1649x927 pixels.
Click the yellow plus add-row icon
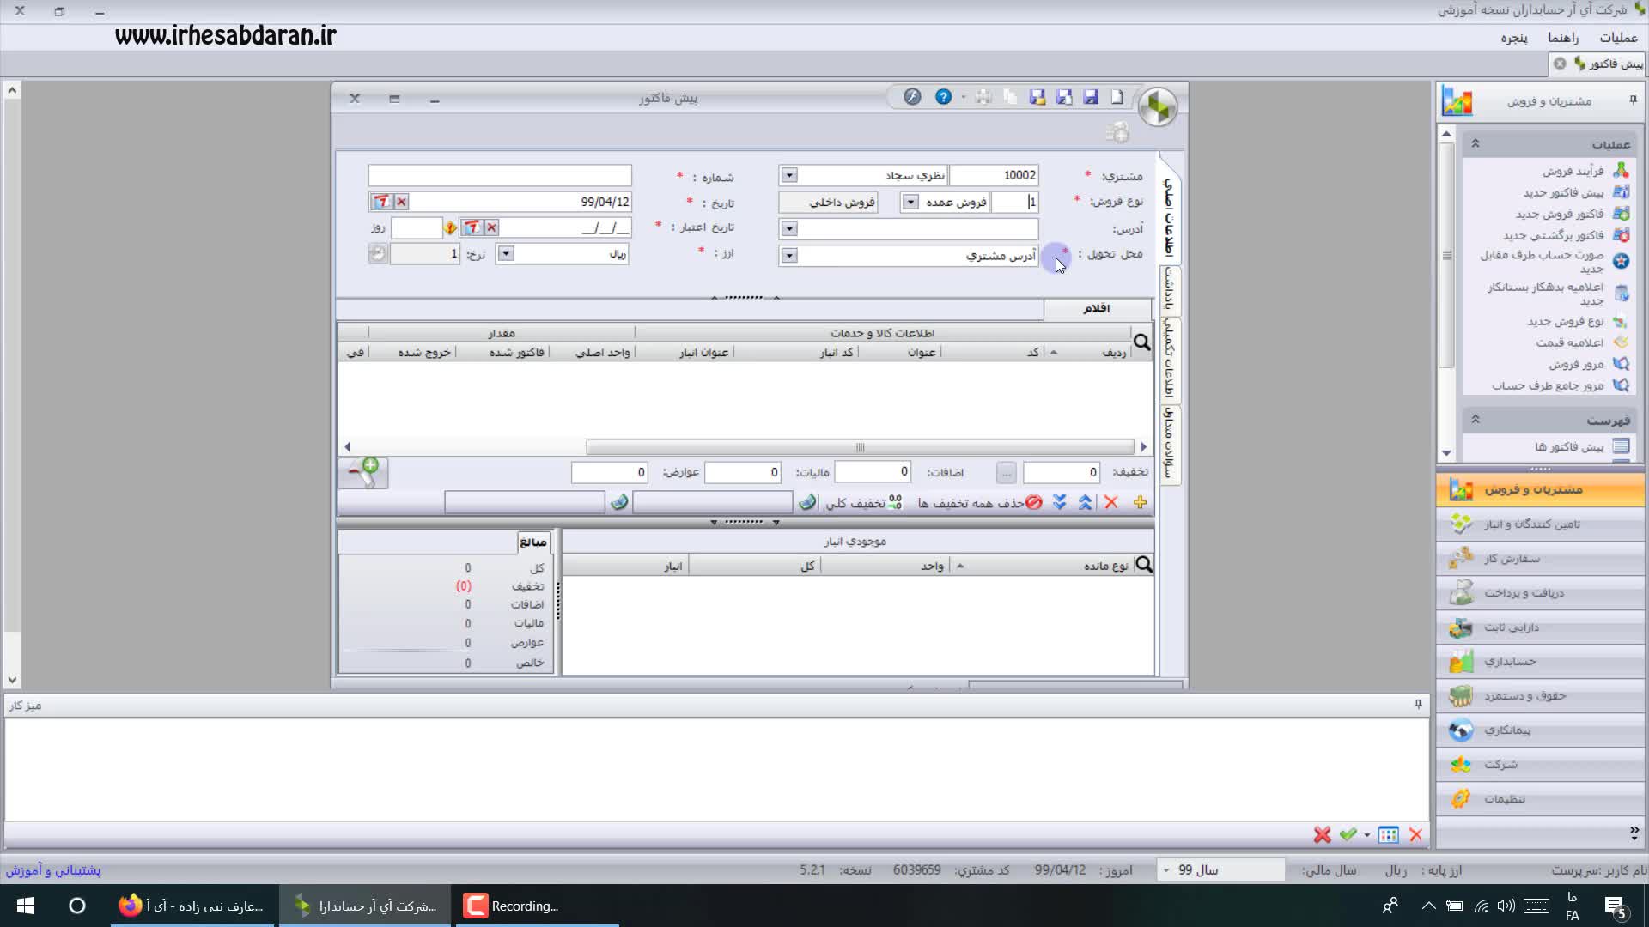click(x=1140, y=503)
